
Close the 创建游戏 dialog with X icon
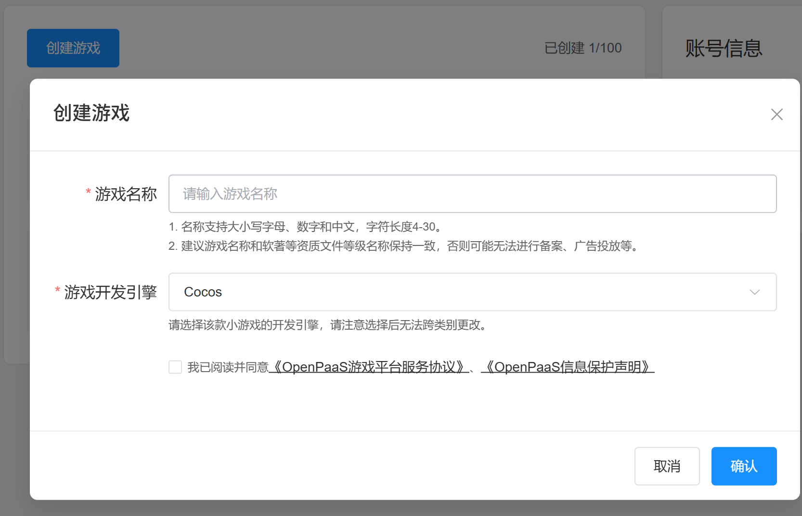pyautogui.click(x=776, y=115)
